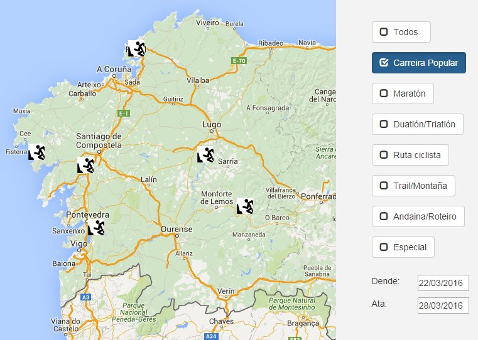Toggle the Ruta ciclista filter
This screenshot has width=478, height=340.
[410, 155]
